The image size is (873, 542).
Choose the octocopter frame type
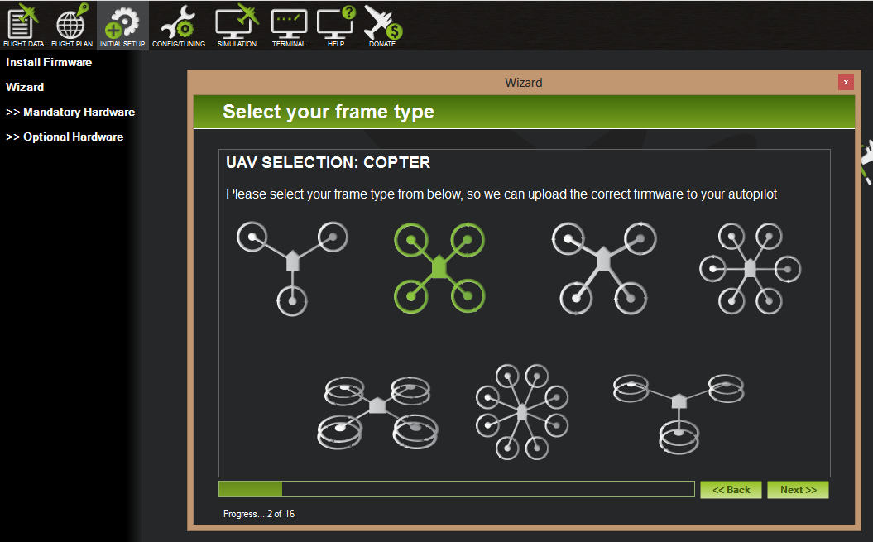[x=522, y=411]
